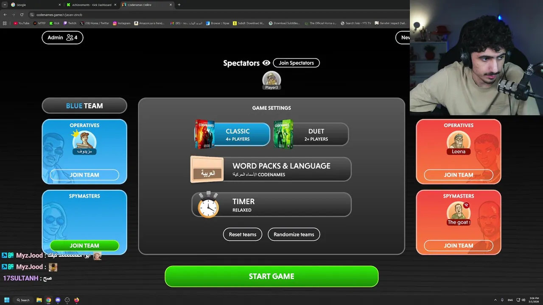The image size is (543, 305).
Task: Close the Codenames Online tab
Action: coord(171,5)
